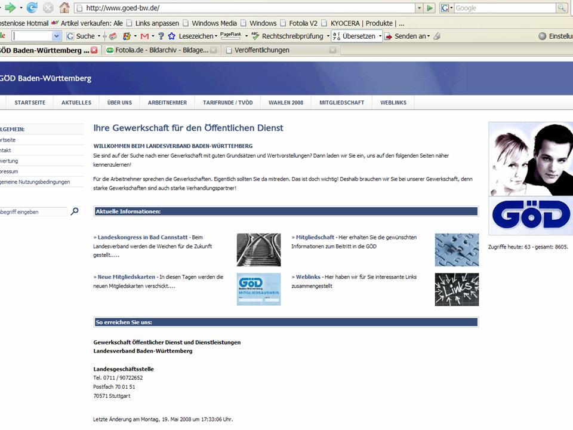Open the URL address bar dropdown
573x430 pixels.
tap(419, 8)
